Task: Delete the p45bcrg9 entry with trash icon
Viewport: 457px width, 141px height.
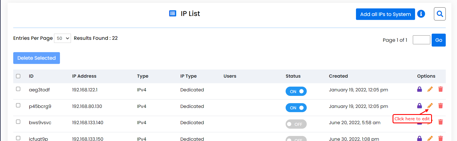Action: coord(440,106)
